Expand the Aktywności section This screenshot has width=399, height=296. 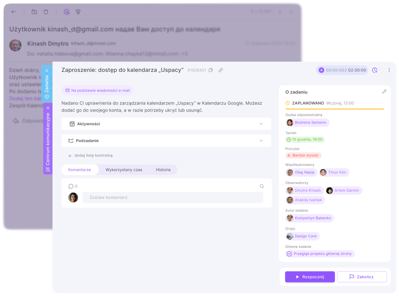coord(166,124)
